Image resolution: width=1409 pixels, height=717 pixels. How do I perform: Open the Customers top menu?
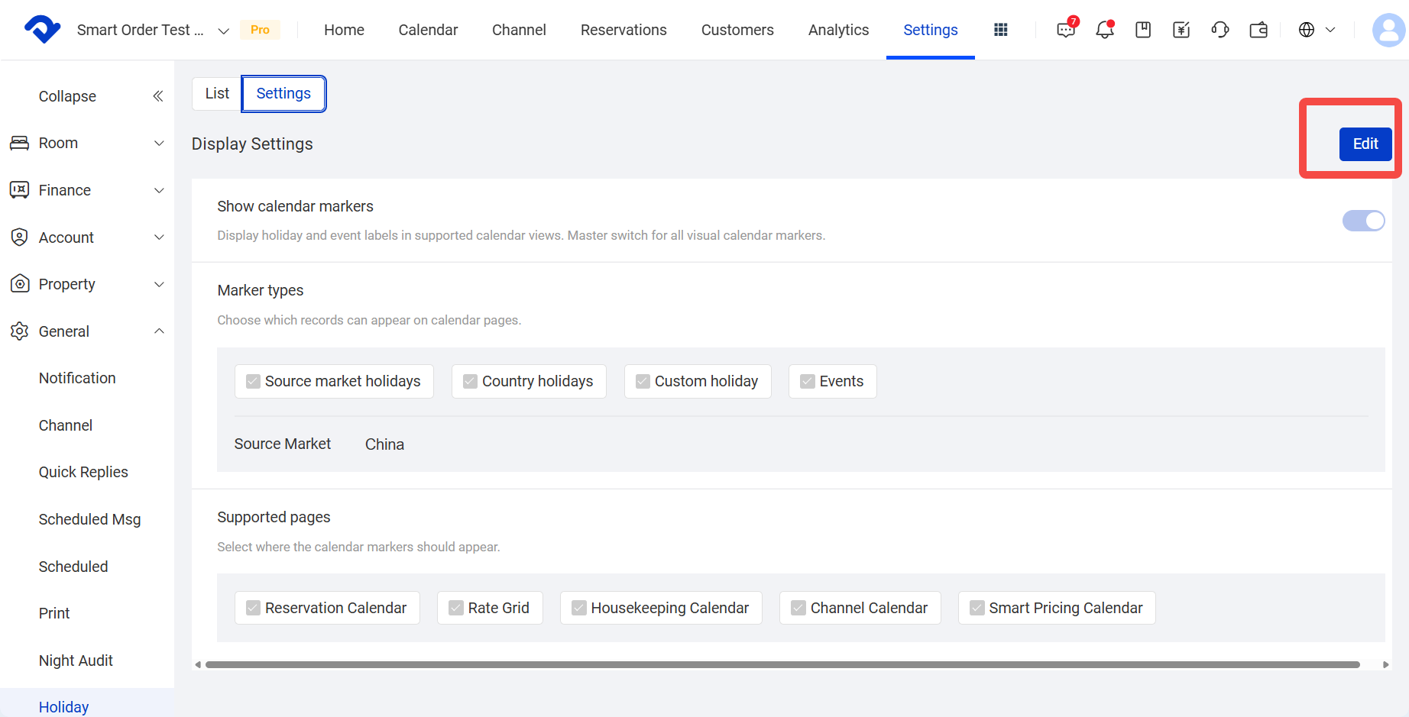pos(737,30)
